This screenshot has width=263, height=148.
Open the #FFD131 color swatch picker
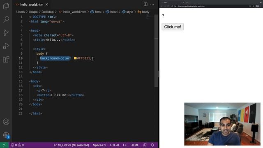click(x=75, y=58)
